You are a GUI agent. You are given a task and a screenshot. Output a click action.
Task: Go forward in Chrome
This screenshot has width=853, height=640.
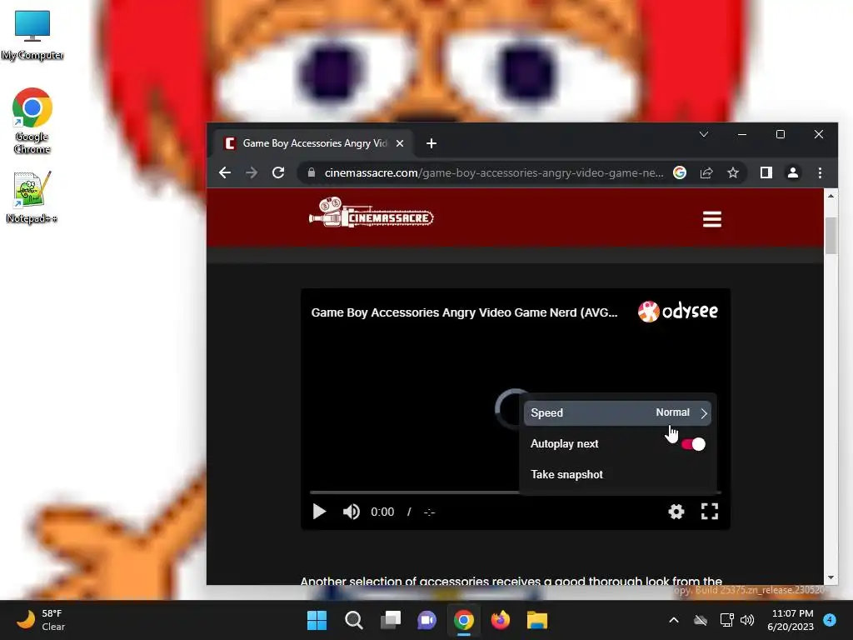pyautogui.click(x=252, y=173)
